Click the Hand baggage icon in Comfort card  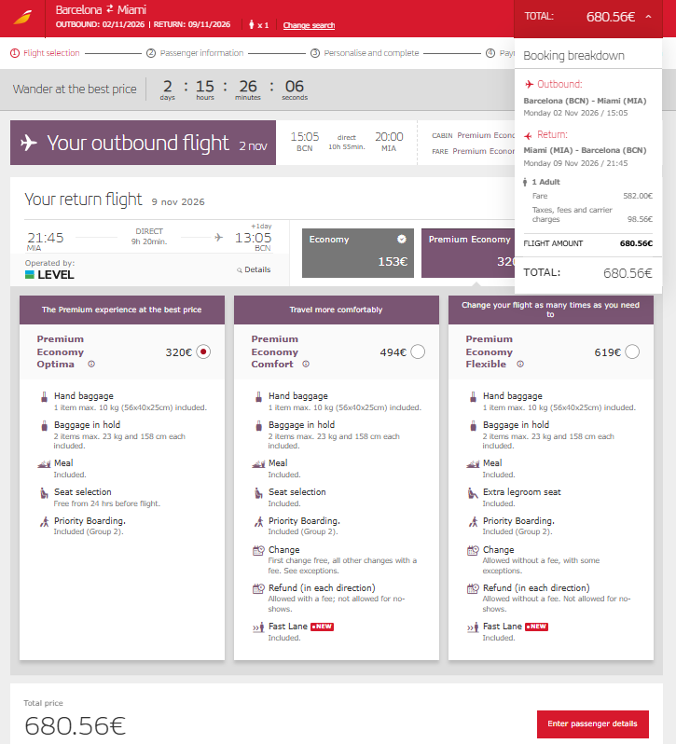pyautogui.click(x=258, y=396)
